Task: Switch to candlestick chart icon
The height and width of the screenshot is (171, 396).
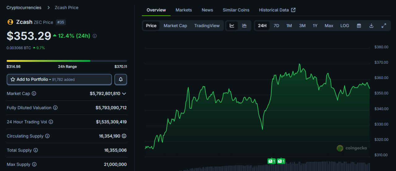Action: click(244, 26)
